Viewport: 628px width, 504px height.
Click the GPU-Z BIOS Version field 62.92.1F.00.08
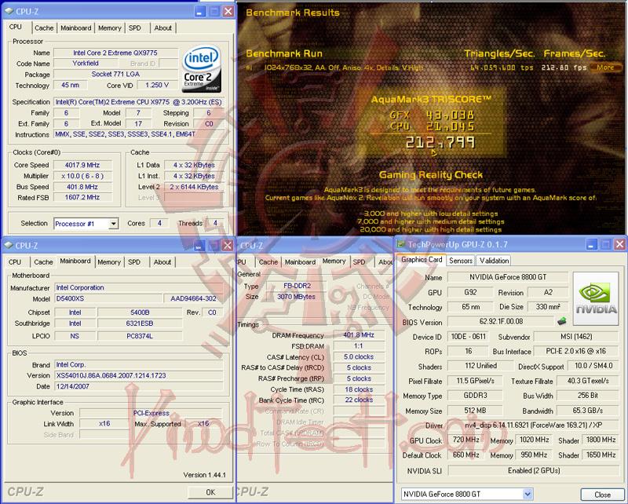coord(501,321)
